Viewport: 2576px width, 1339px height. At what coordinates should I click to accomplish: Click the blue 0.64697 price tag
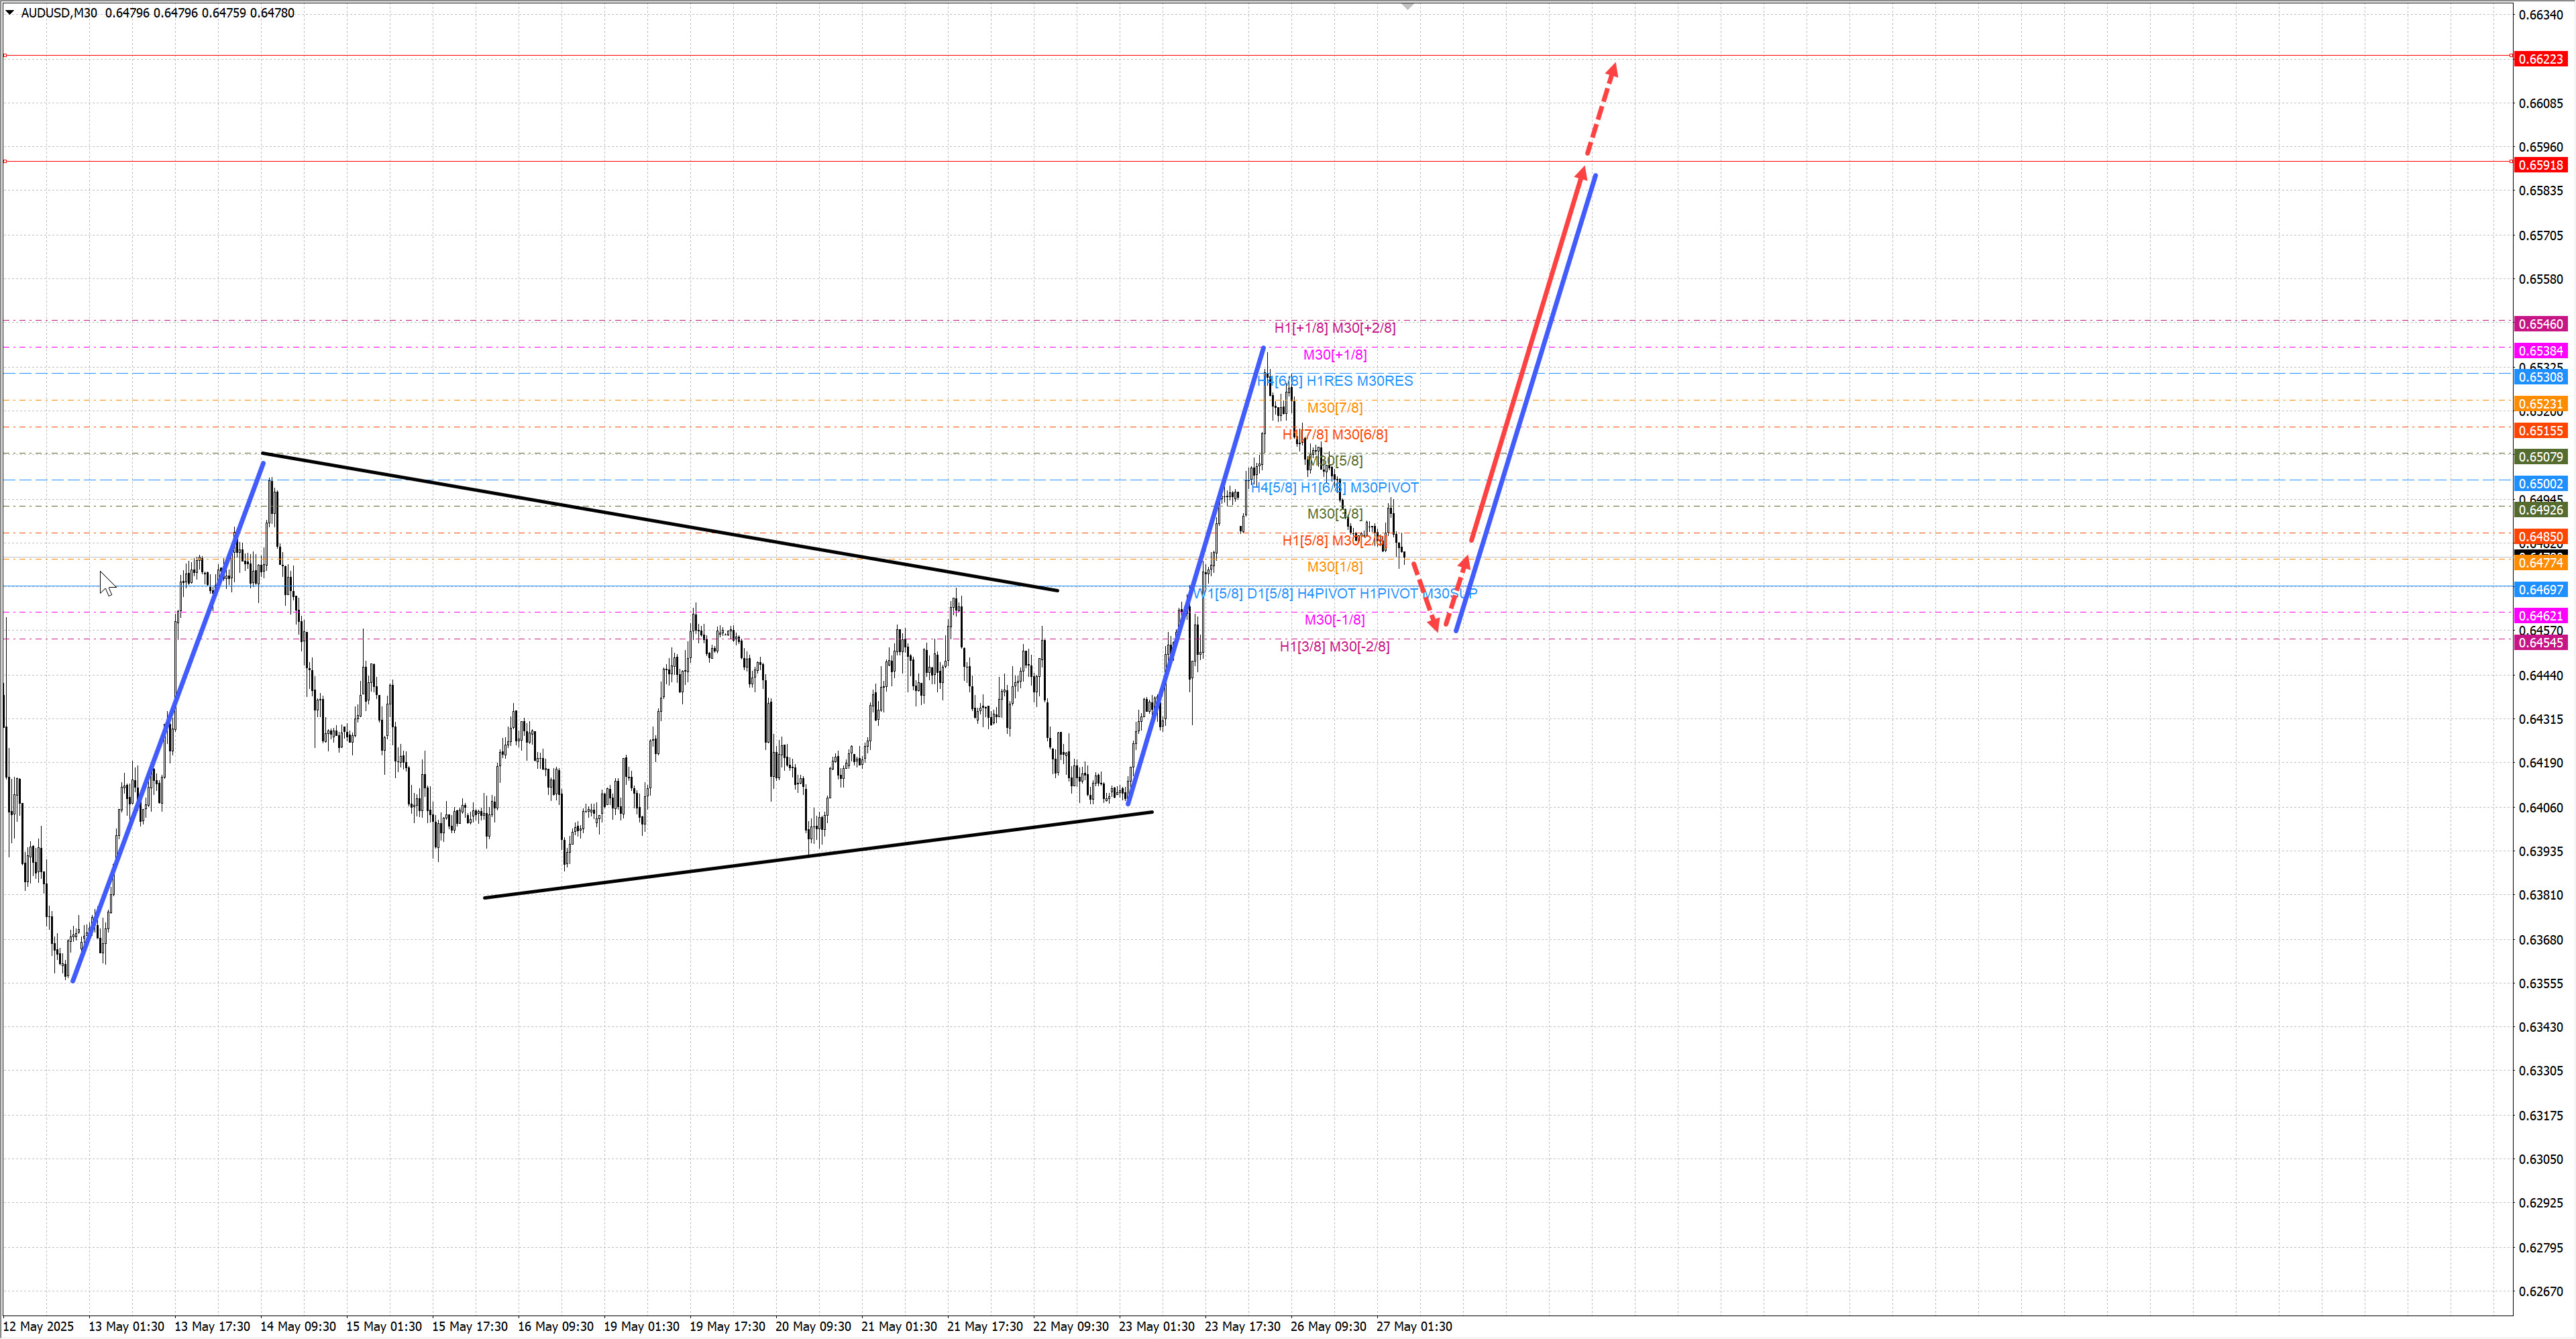[x=2540, y=590]
